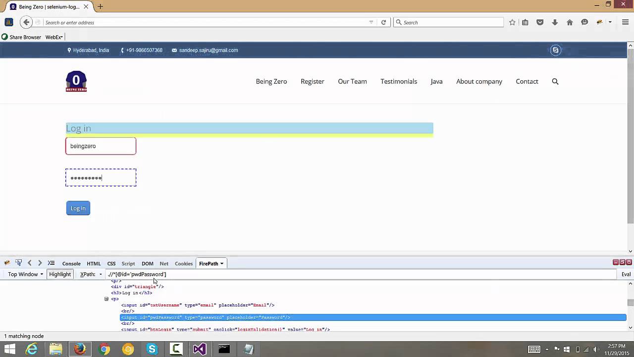Viewport: 634px width, 357px height.
Task: Open the command prompt taskbar icon
Action: (x=224, y=349)
